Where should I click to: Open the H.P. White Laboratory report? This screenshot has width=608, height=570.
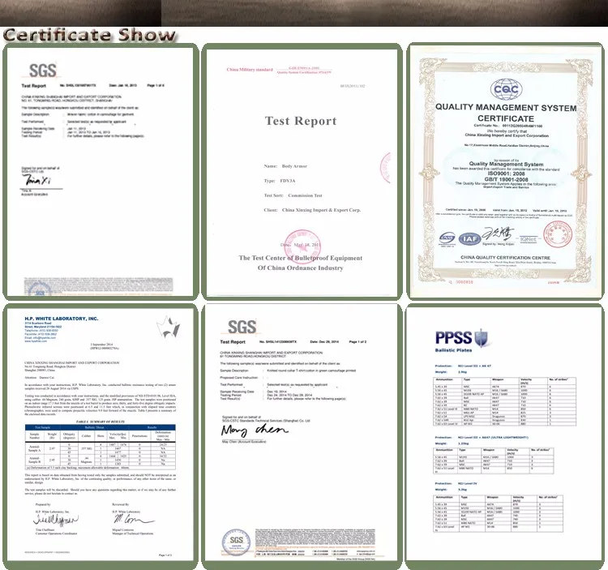101,435
